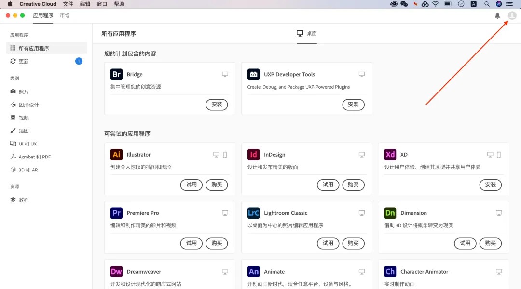Buy Premiere Pro with 购买

[x=217, y=243]
